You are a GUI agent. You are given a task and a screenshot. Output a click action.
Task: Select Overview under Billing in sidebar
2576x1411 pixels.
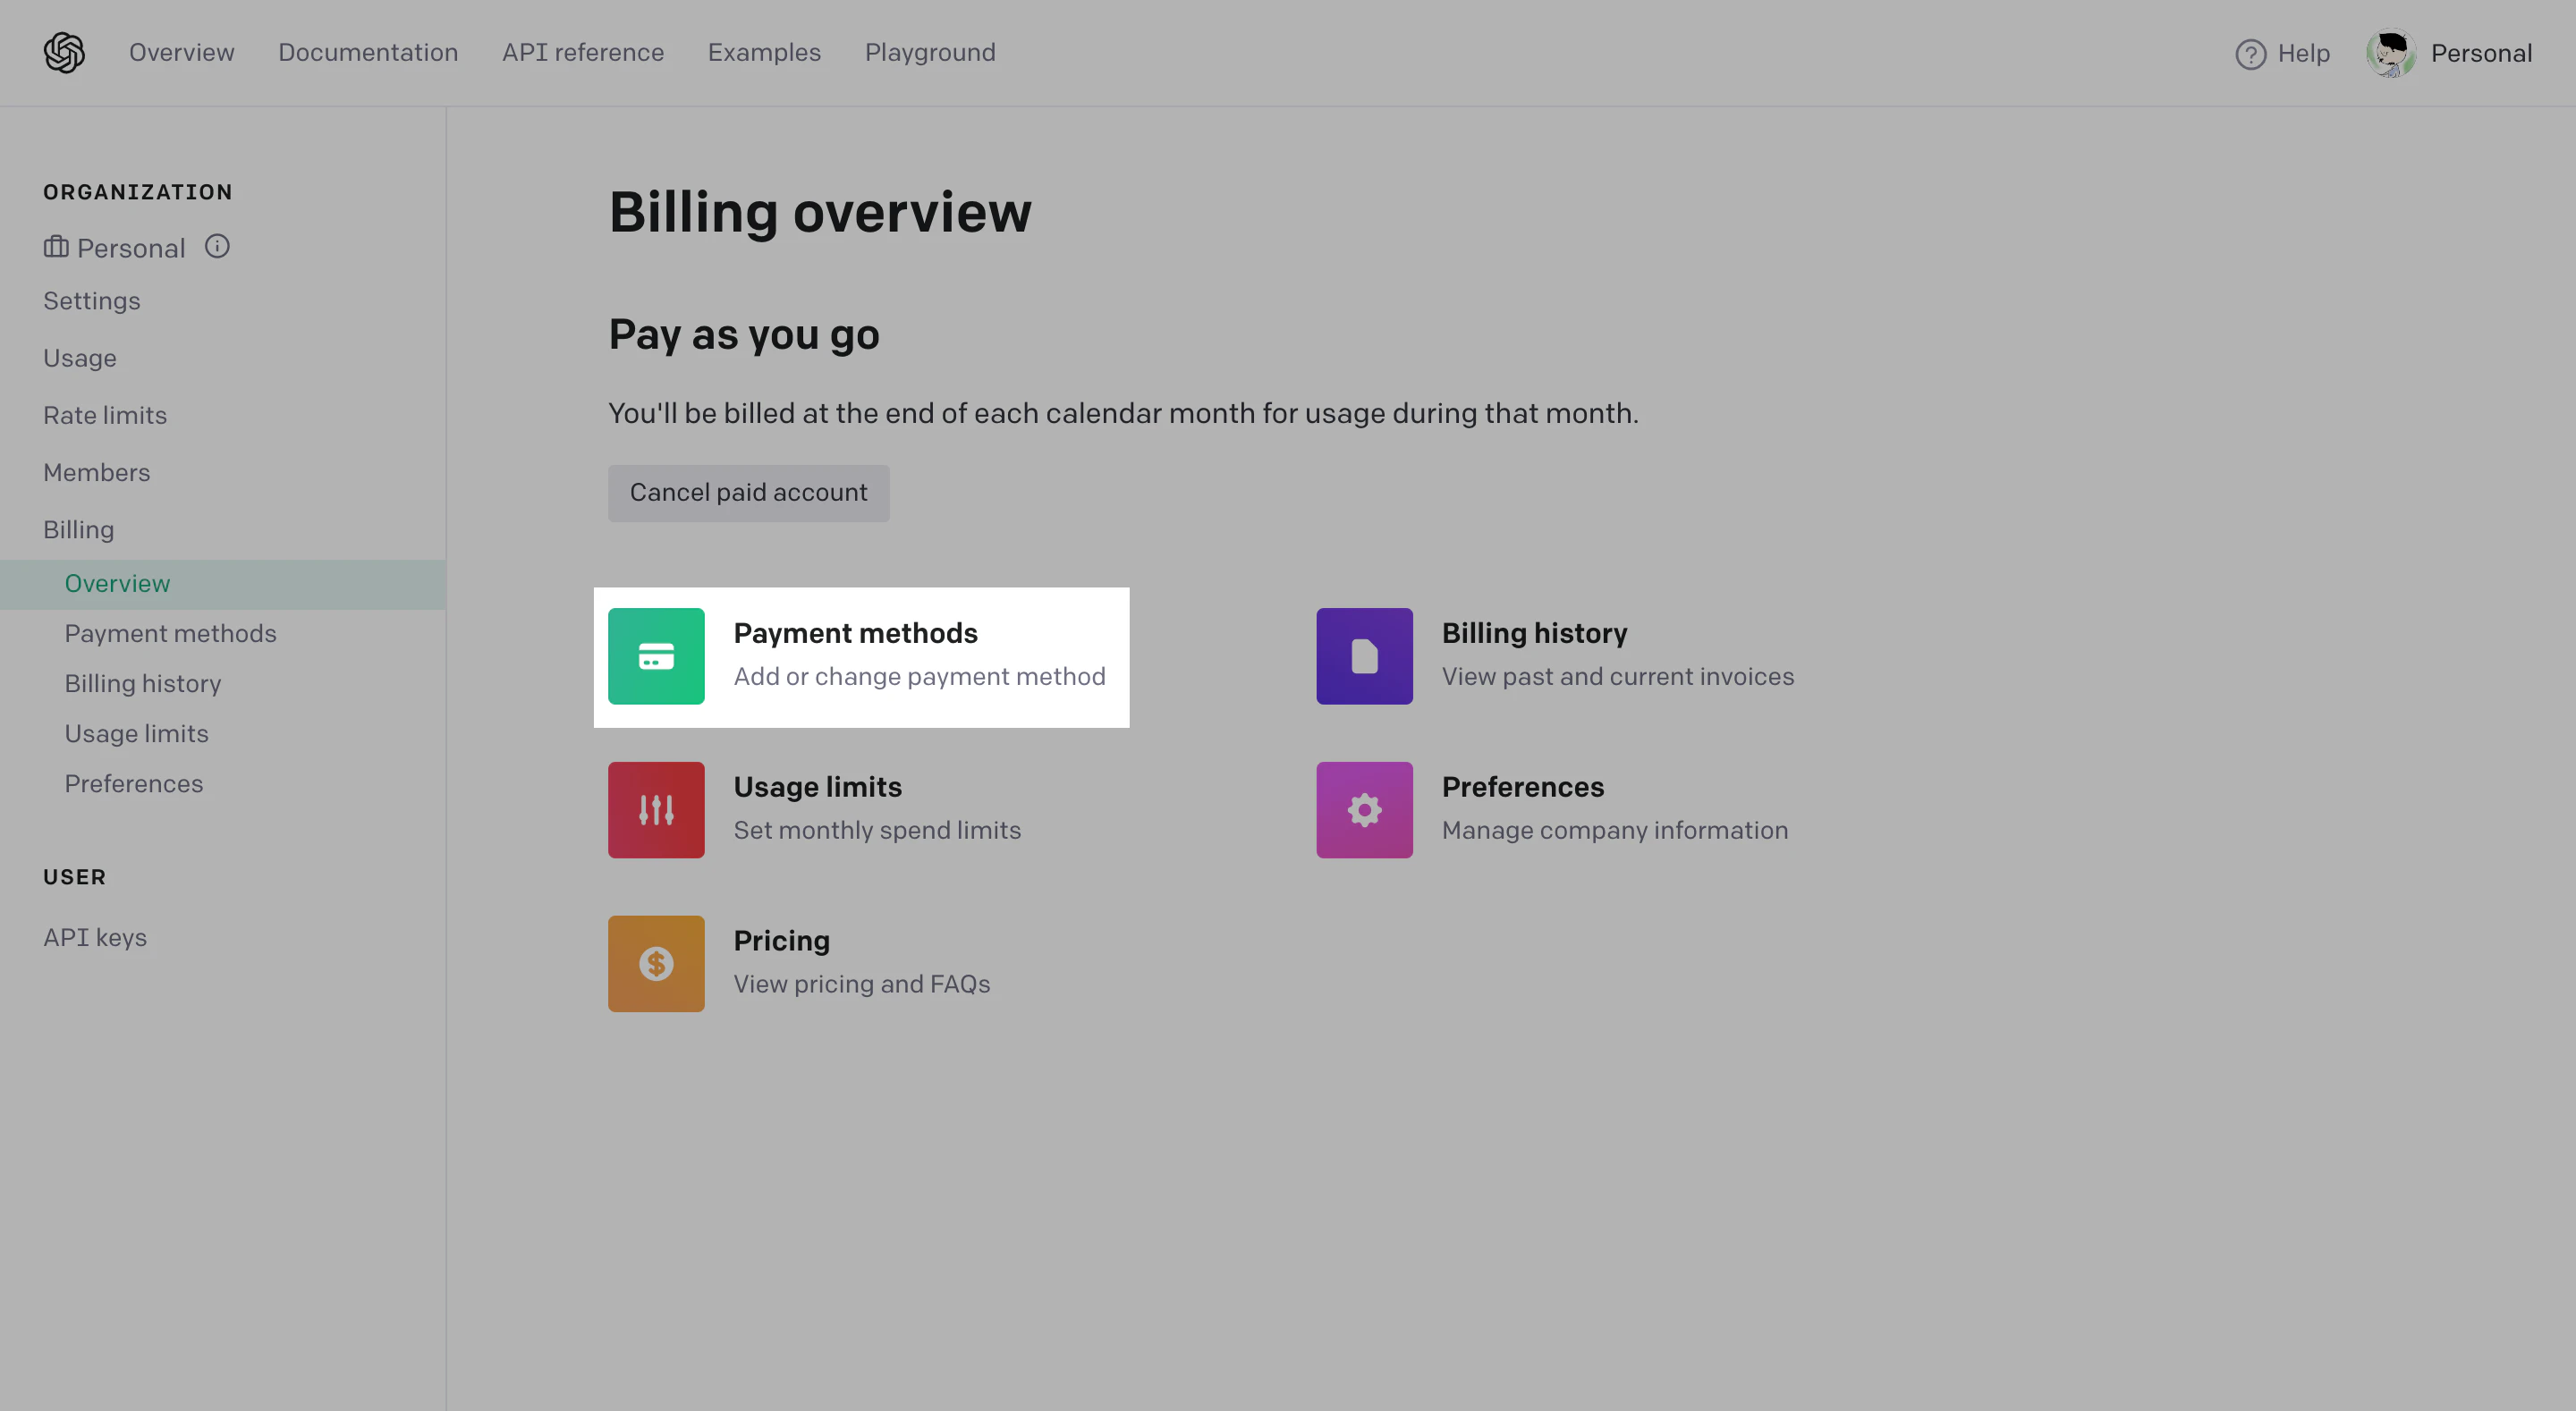tap(223, 584)
